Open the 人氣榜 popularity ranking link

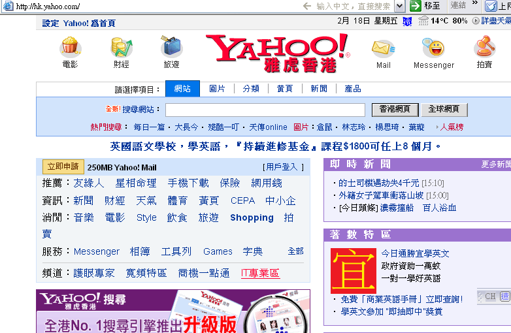[452, 127]
